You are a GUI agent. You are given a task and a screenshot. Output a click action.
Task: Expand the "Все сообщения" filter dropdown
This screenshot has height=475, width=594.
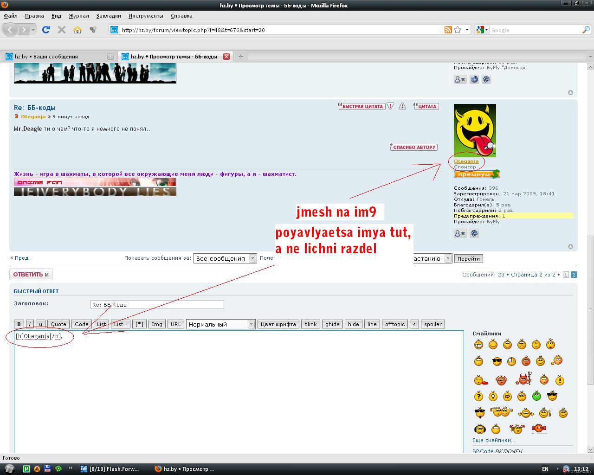(225, 258)
